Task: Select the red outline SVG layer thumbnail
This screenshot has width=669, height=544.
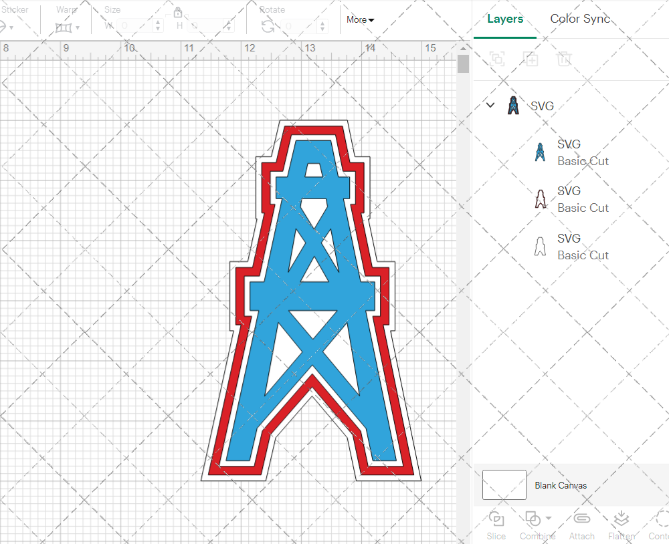Action: click(x=540, y=199)
